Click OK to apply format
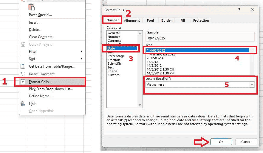Screen dimensions: 263x153 tap(221, 142)
